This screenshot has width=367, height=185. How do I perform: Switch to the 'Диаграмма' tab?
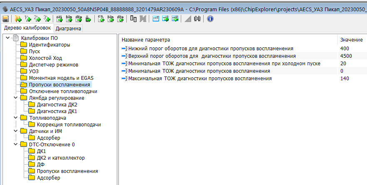(69, 29)
